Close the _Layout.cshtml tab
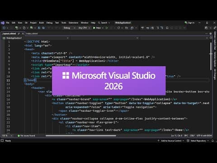217x163 pixels. point(23,34)
